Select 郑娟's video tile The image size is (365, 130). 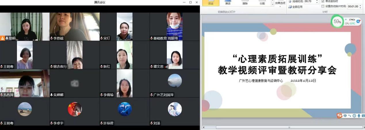click(25, 26)
